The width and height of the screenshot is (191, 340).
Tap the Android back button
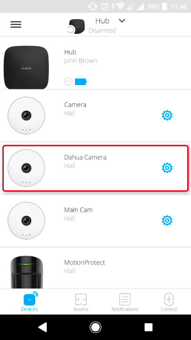(42, 327)
